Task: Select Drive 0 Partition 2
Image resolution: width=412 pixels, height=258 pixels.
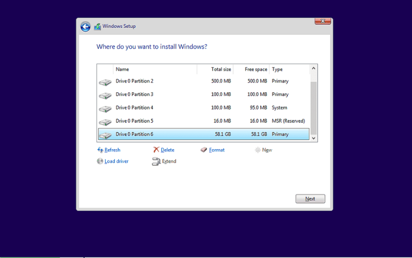Action: tap(203, 81)
